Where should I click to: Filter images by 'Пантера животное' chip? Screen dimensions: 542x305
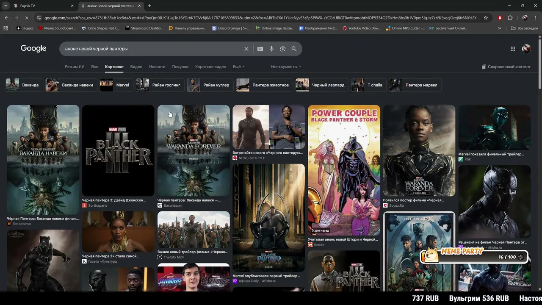pyautogui.click(x=265, y=85)
